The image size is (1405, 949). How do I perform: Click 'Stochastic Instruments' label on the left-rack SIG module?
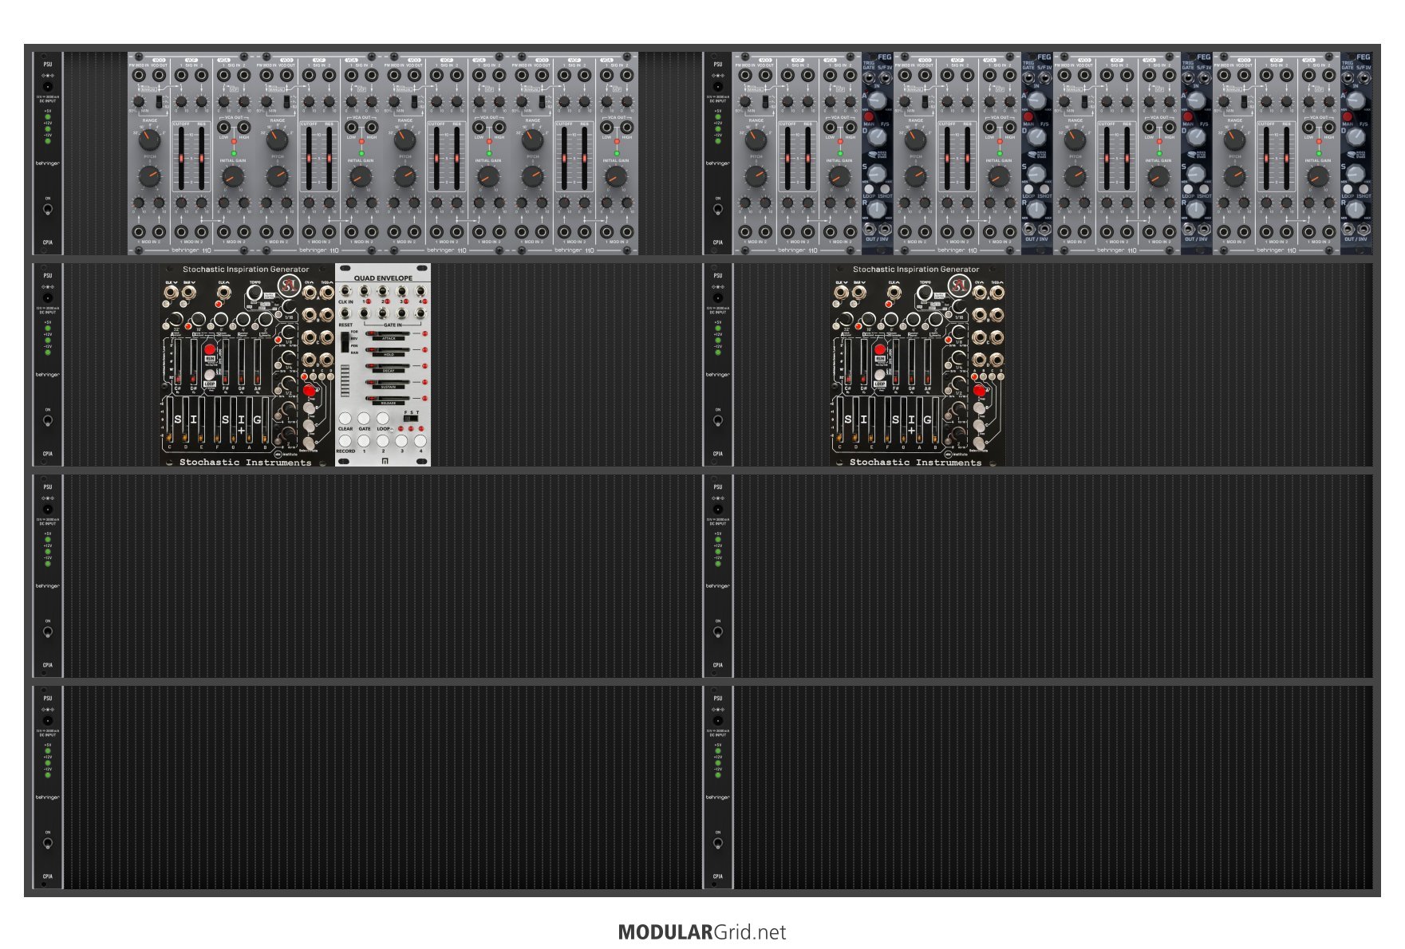[245, 463]
